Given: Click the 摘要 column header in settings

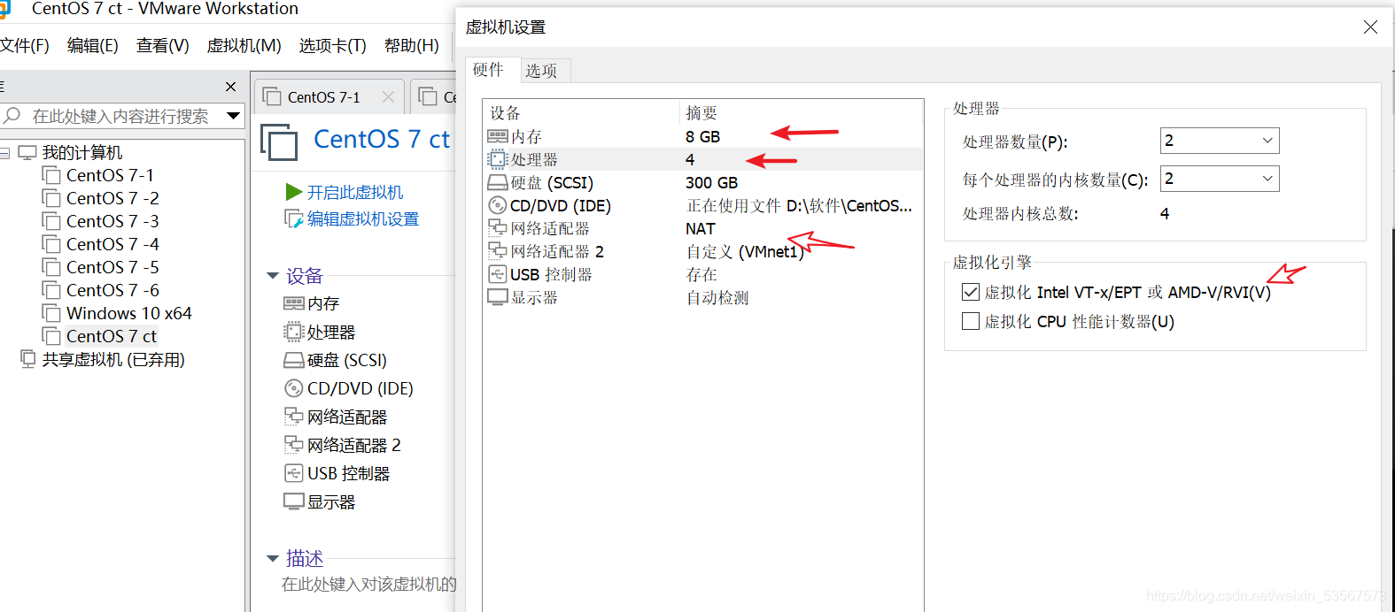Looking at the screenshot, I should coord(701,113).
